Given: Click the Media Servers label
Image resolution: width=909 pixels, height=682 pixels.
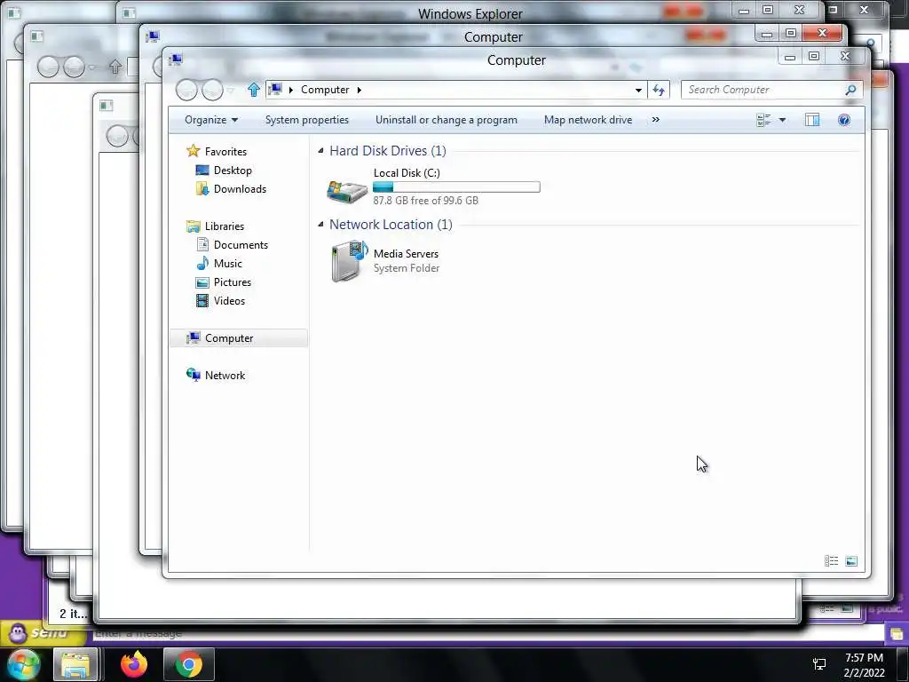Looking at the screenshot, I should pos(406,253).
